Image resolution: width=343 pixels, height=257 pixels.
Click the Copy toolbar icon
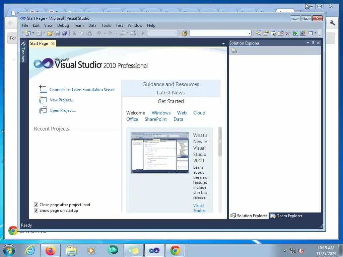(81, 33)
